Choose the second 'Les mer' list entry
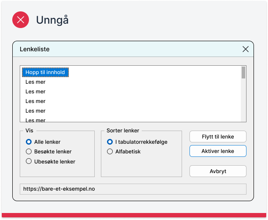The width and height of the screenshot is (268, 220). pyautogui.click(x=36, y=92)
